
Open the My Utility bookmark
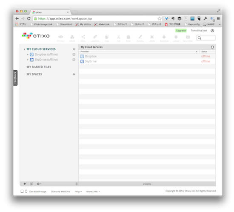pyautogui.click(x=83, y=24)
